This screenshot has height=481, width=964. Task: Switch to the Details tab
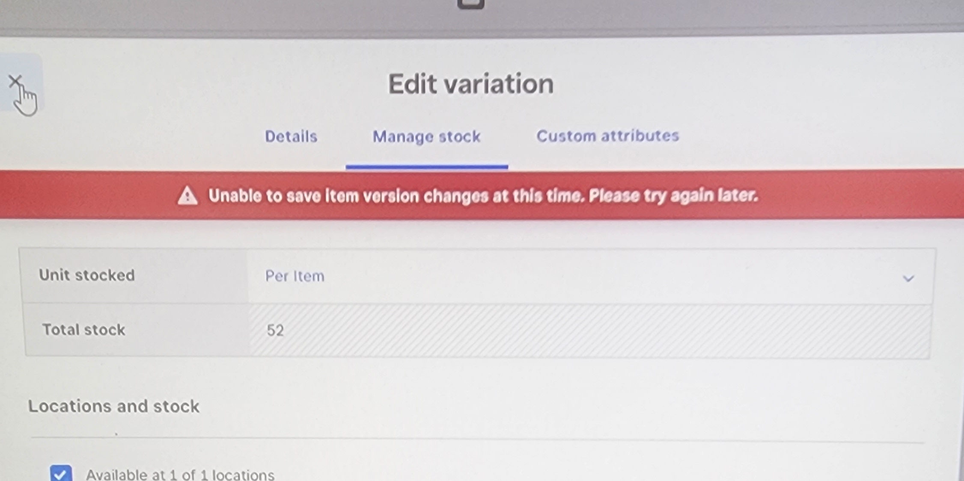(x=291, y=137)
